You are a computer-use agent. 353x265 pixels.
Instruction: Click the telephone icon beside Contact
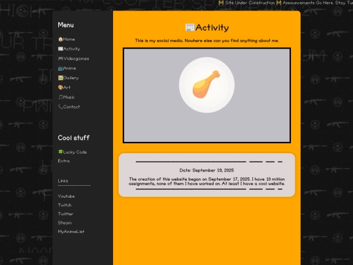[x=60, y=107]
